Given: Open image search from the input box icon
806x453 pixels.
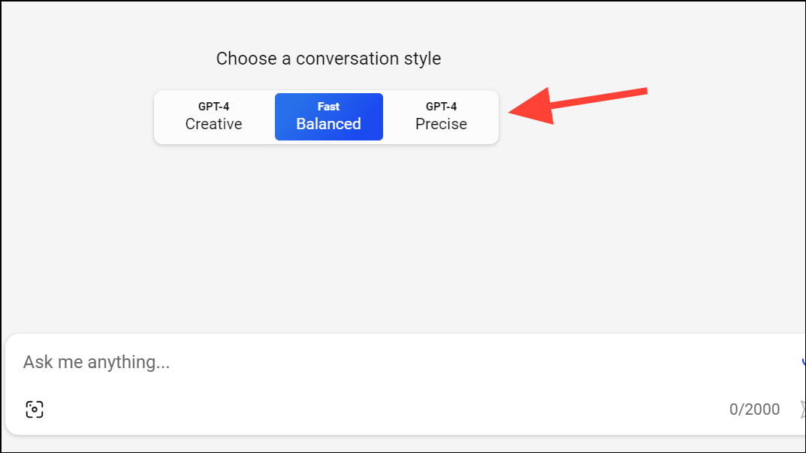Looking at the screenshot, I should click(x=35, y=409).
